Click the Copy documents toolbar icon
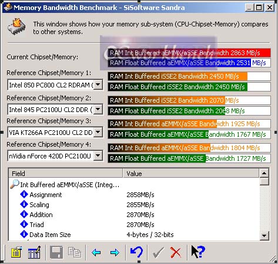The width and height of the screenshot is (278, 264). pos(75,252)
